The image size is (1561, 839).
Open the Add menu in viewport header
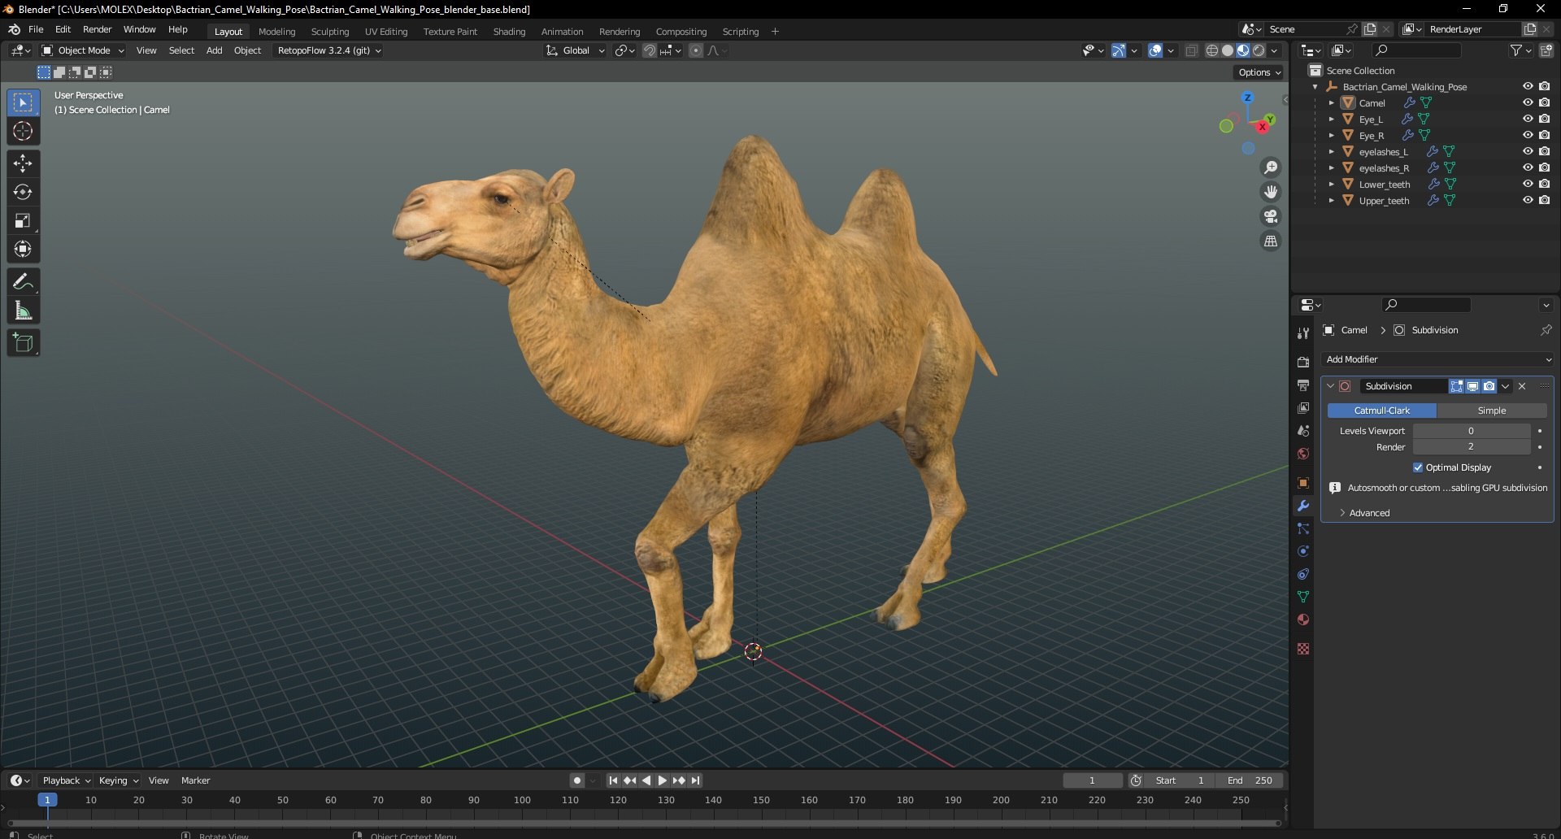(x=214, y=50)
